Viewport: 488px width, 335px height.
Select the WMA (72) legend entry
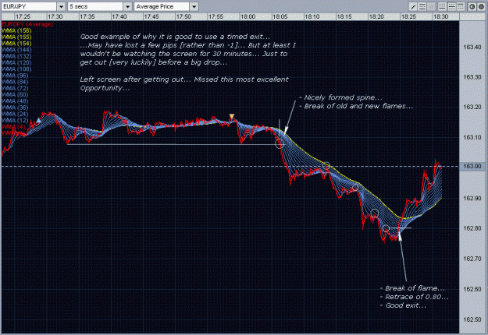(x=15, y=88)
